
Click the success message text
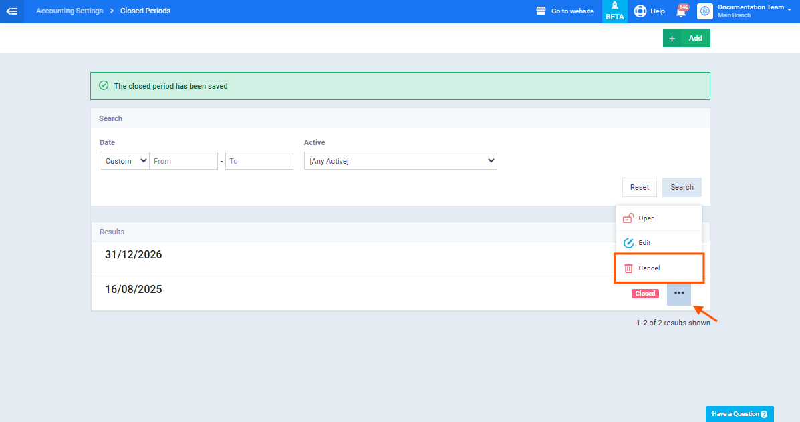click(x=170, y=86)
